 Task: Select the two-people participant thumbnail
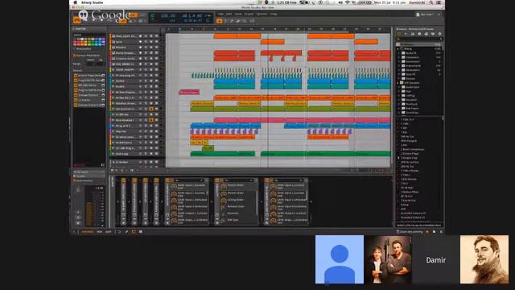388,259
